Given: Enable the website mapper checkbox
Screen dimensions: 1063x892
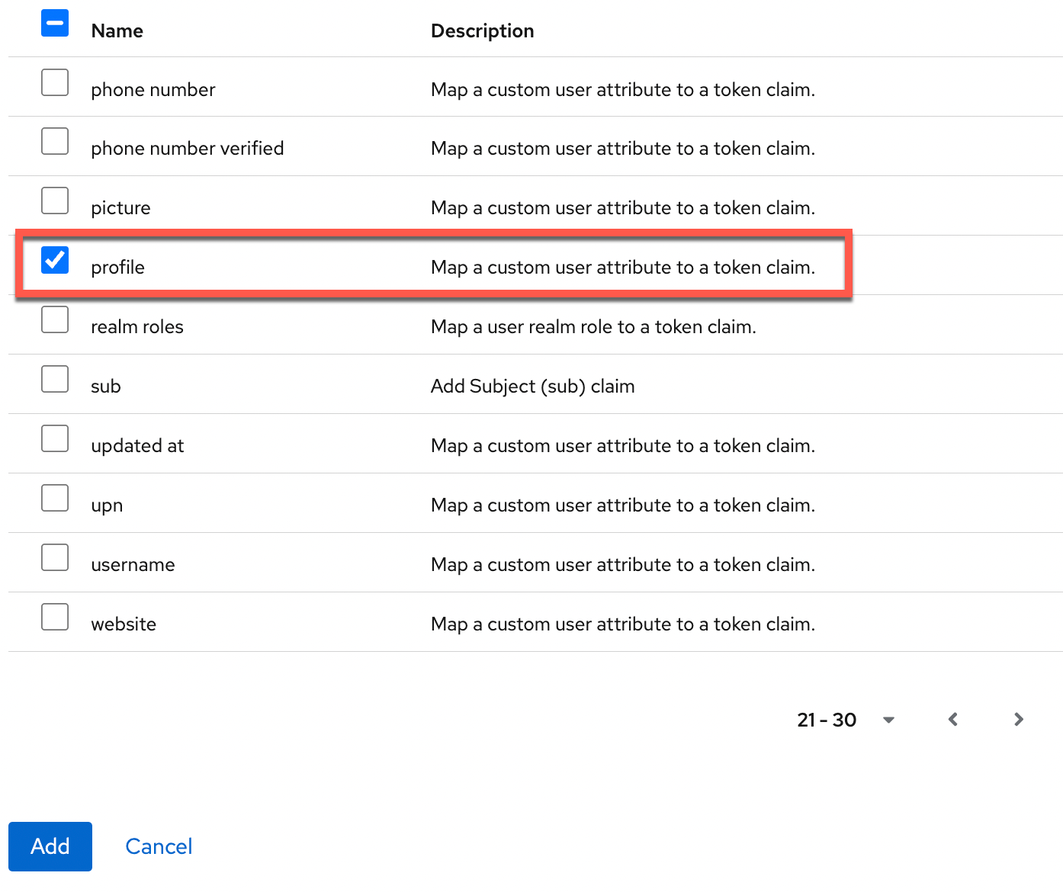Looking at the screenshot, I should point(54,617).
